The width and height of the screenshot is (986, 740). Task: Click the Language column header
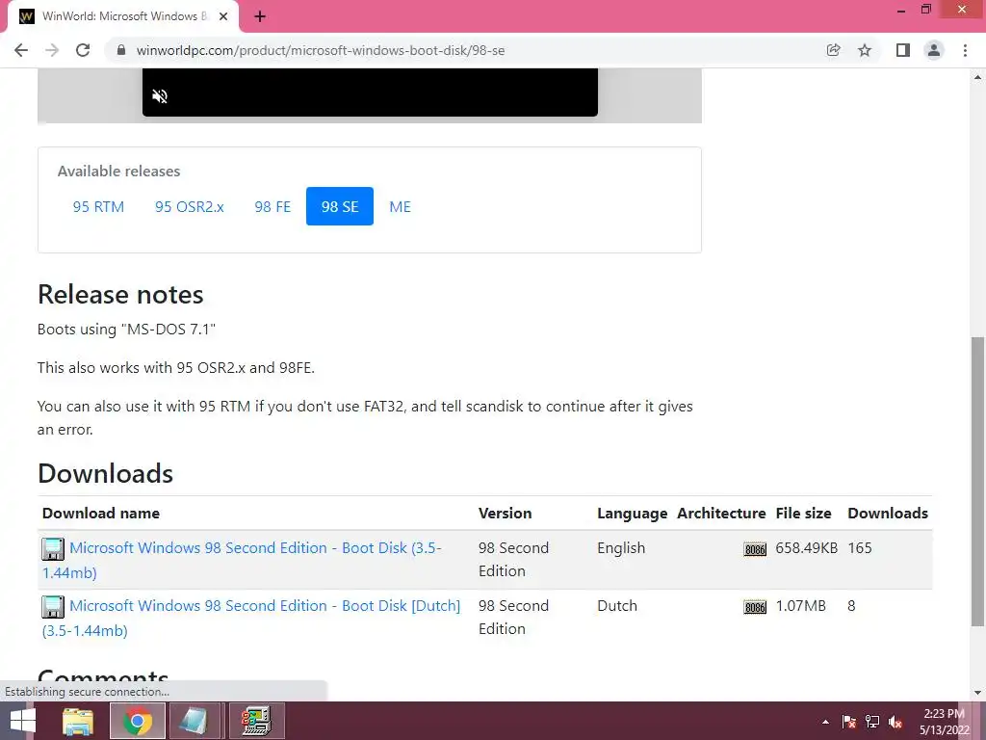632,514
